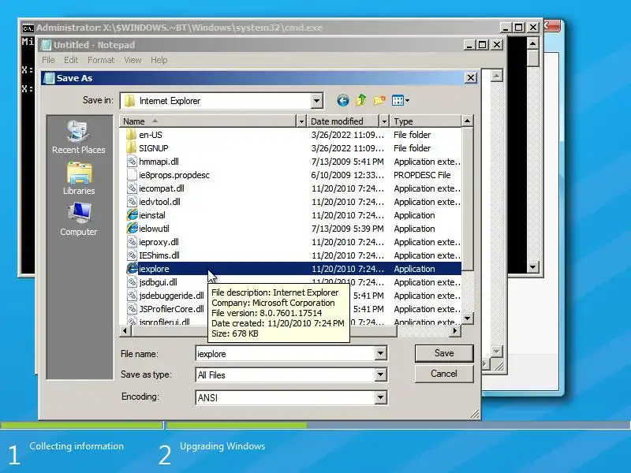
Task: Click the PROPDESC File type cell
Action: (x=422, y=175)
